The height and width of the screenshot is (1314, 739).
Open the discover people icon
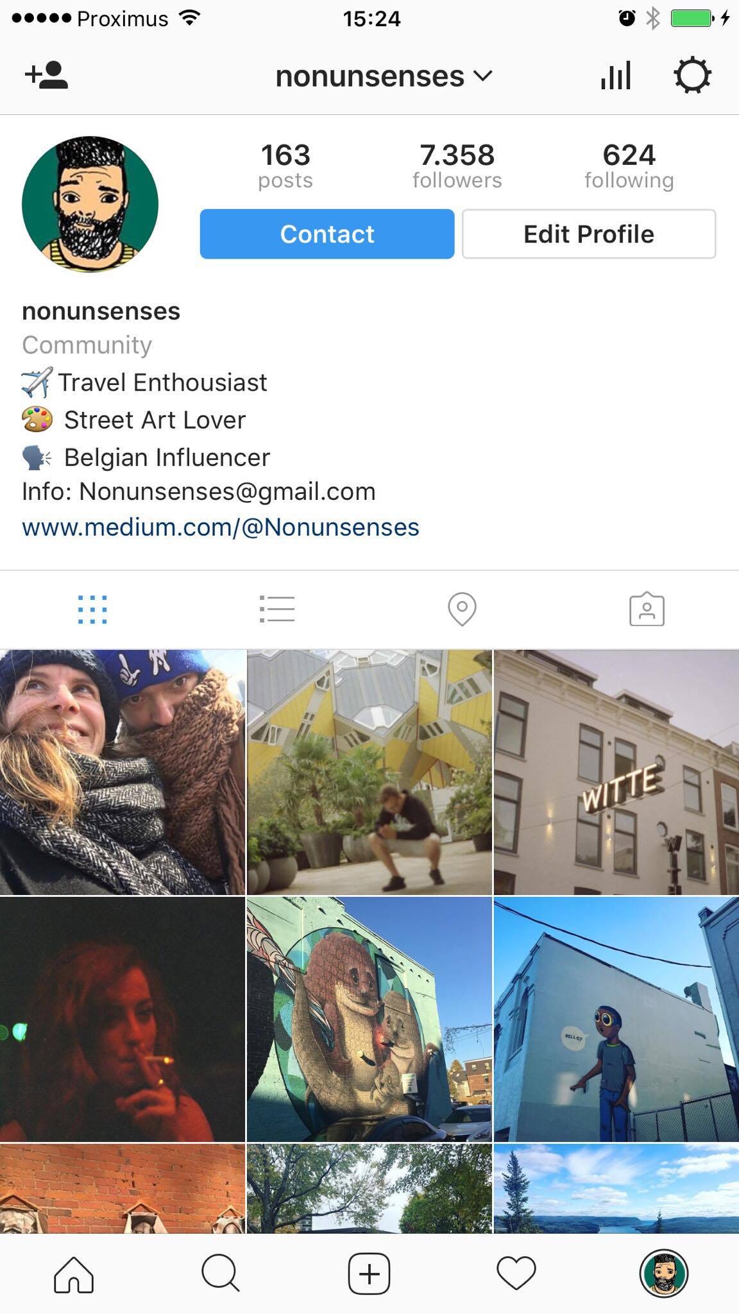46,76
